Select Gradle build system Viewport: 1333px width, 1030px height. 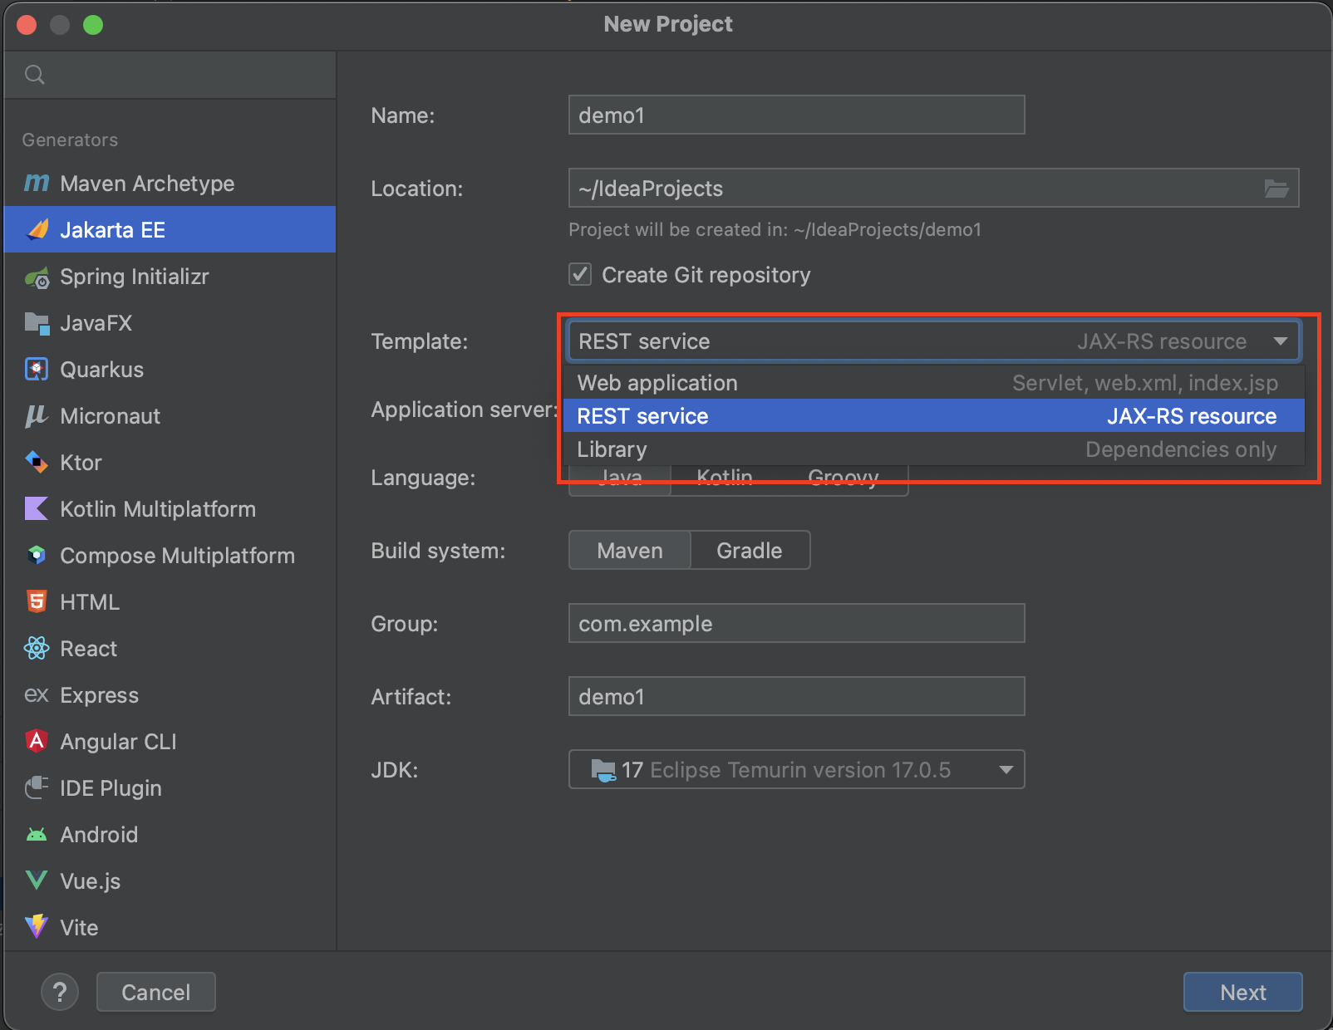[750, 550]
